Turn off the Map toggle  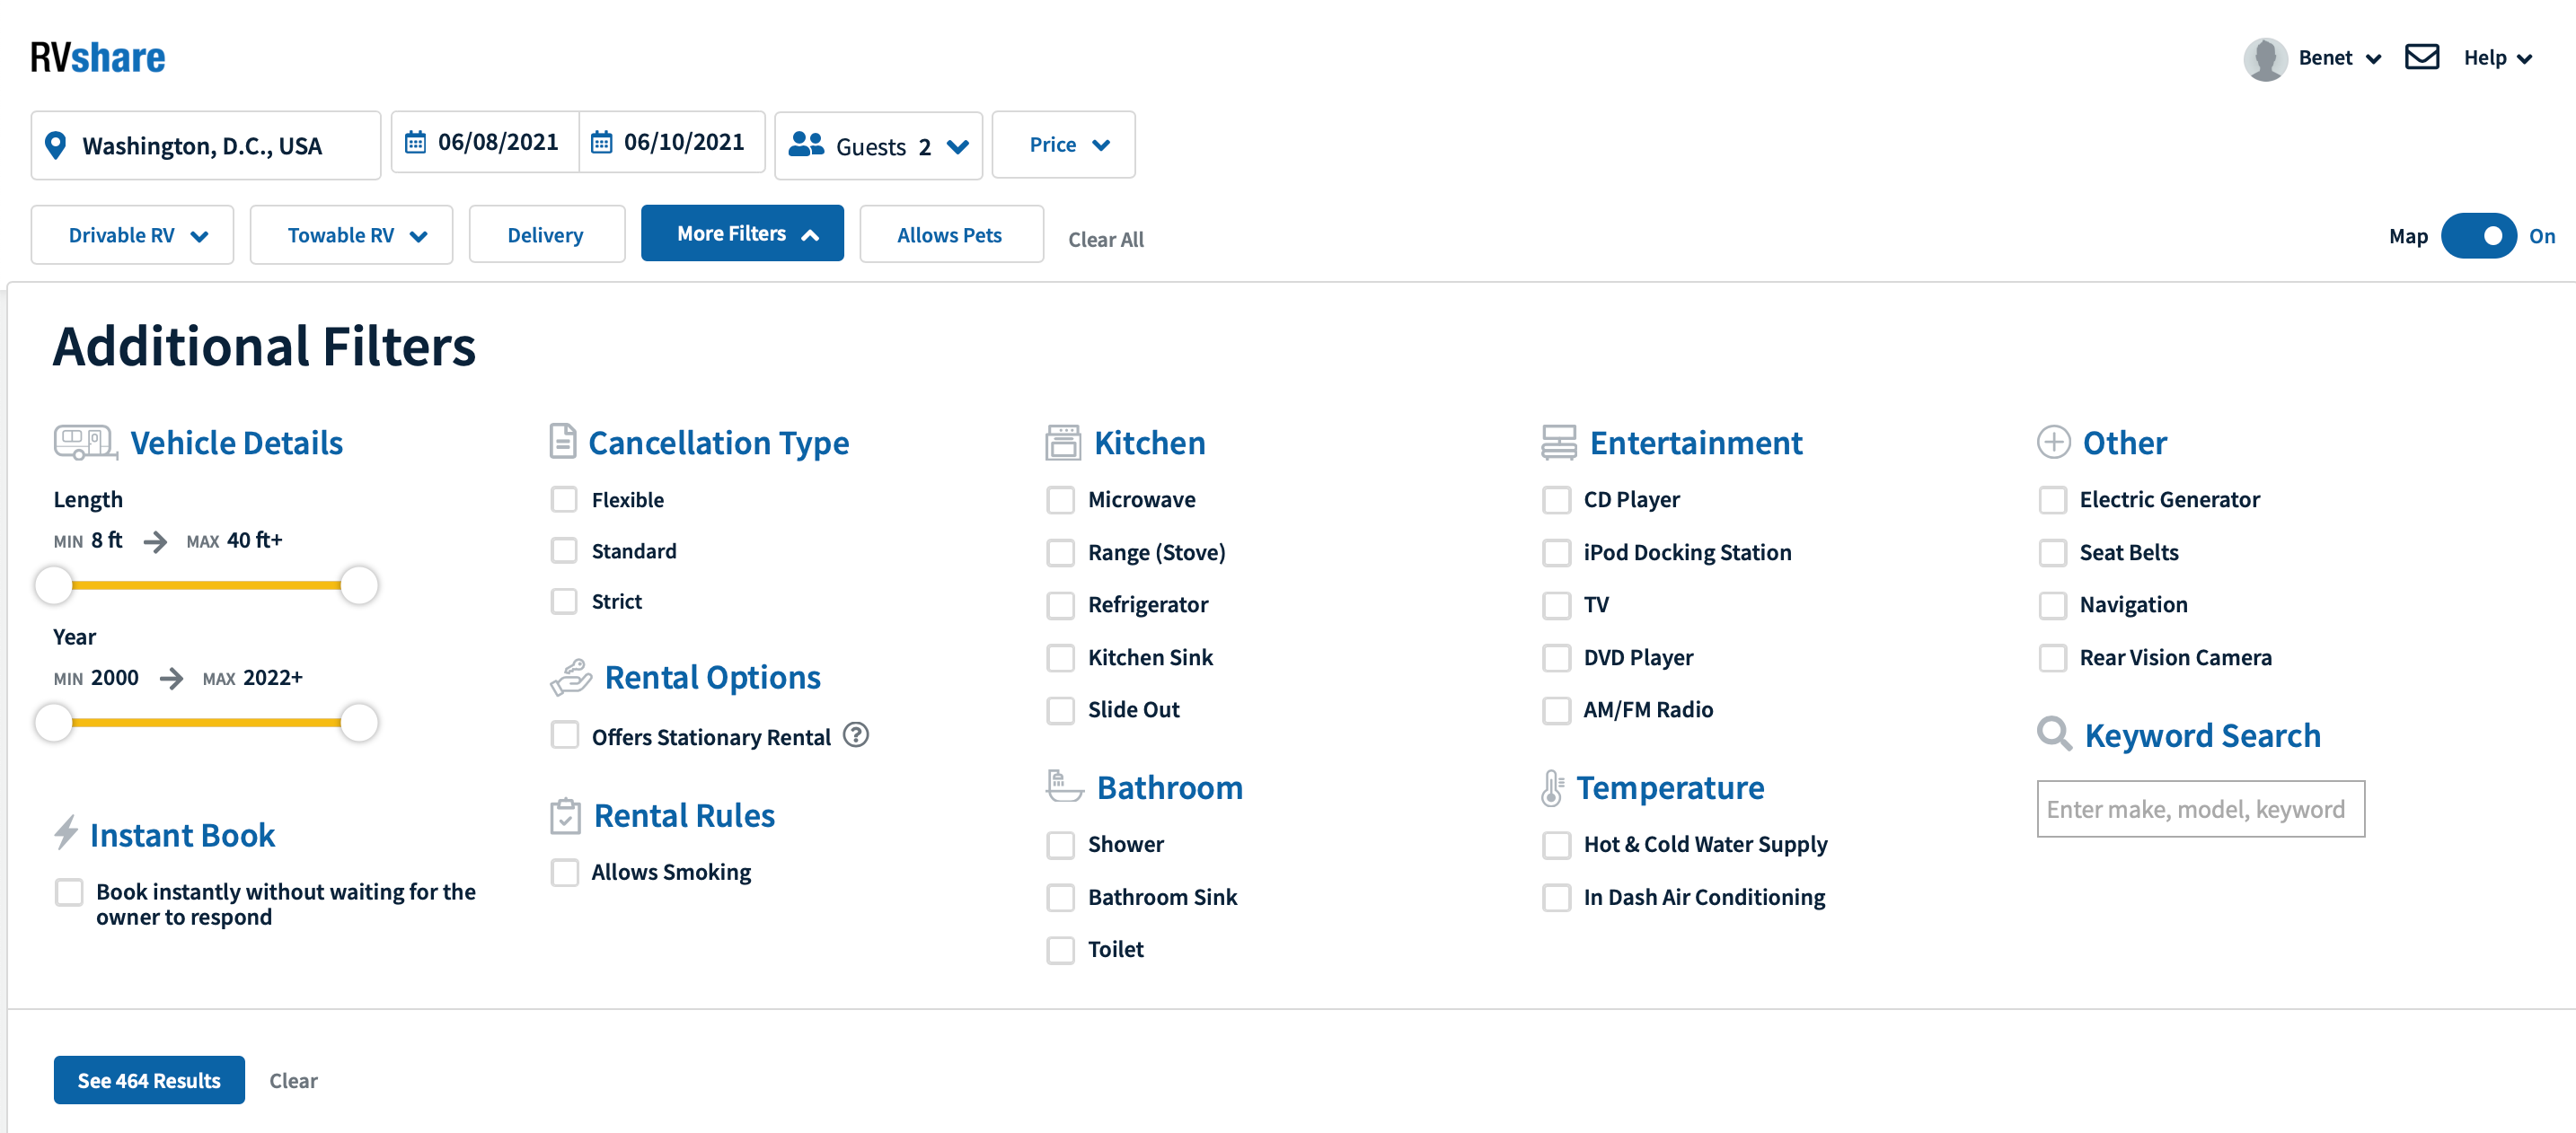click(2477, 236)
